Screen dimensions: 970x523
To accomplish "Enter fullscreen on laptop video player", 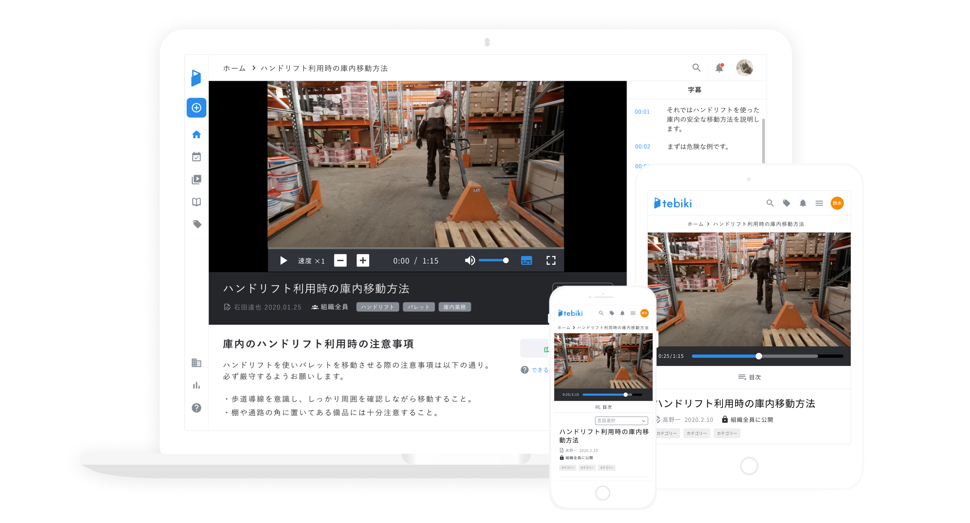I will pos(551,260).
